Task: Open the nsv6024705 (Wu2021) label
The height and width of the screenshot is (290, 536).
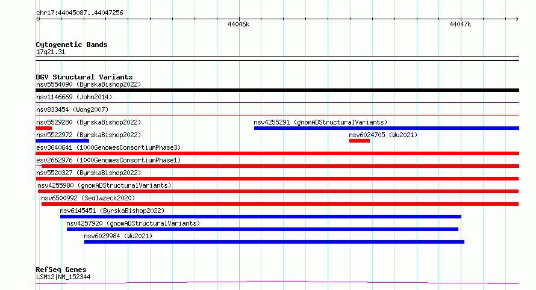Action: (x=383, y=135)
